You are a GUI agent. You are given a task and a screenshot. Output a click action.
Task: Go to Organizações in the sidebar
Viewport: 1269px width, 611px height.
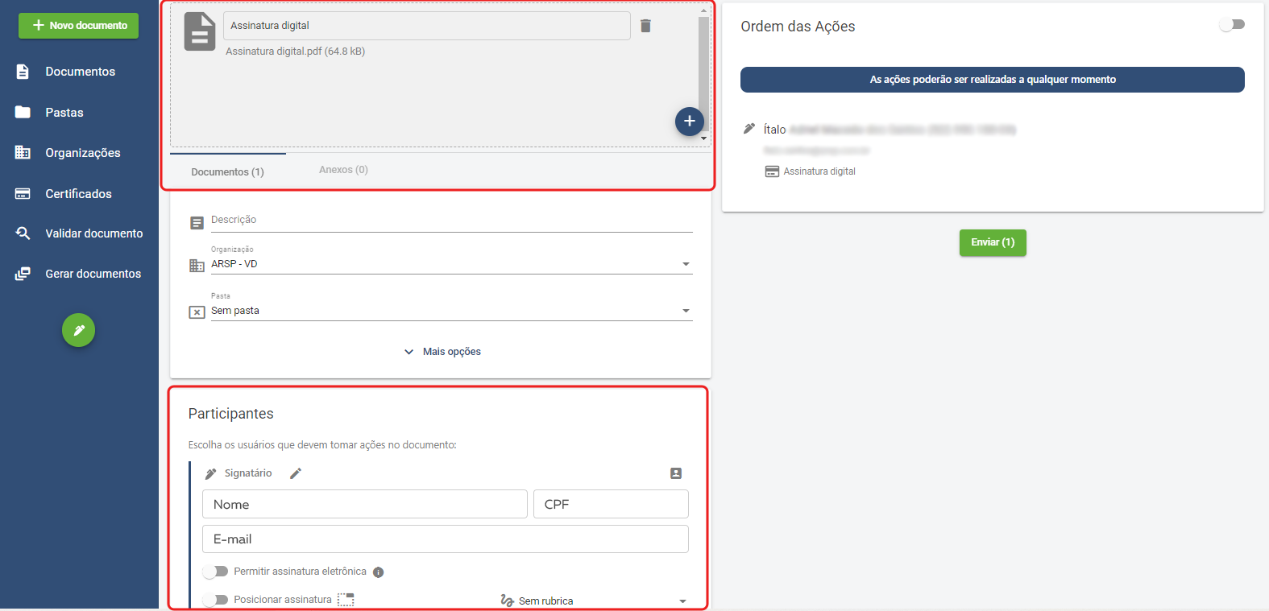83,153
